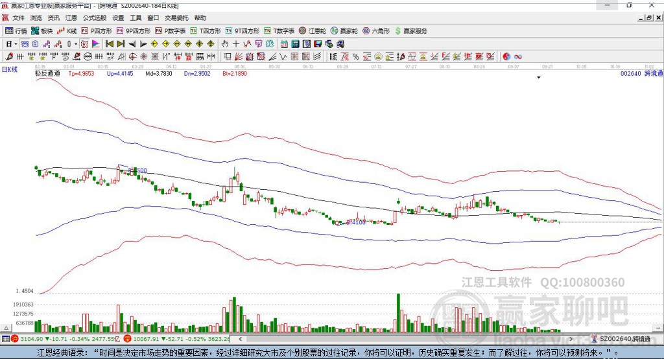Open the 9P四方形 tool
The image size is (664, 359).
(134, 31)
